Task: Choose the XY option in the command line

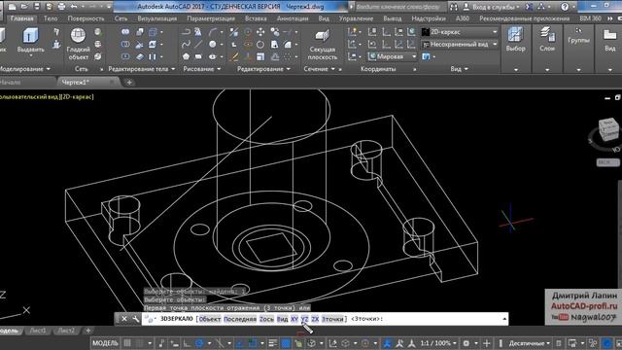Action: (x=294, y=319)
